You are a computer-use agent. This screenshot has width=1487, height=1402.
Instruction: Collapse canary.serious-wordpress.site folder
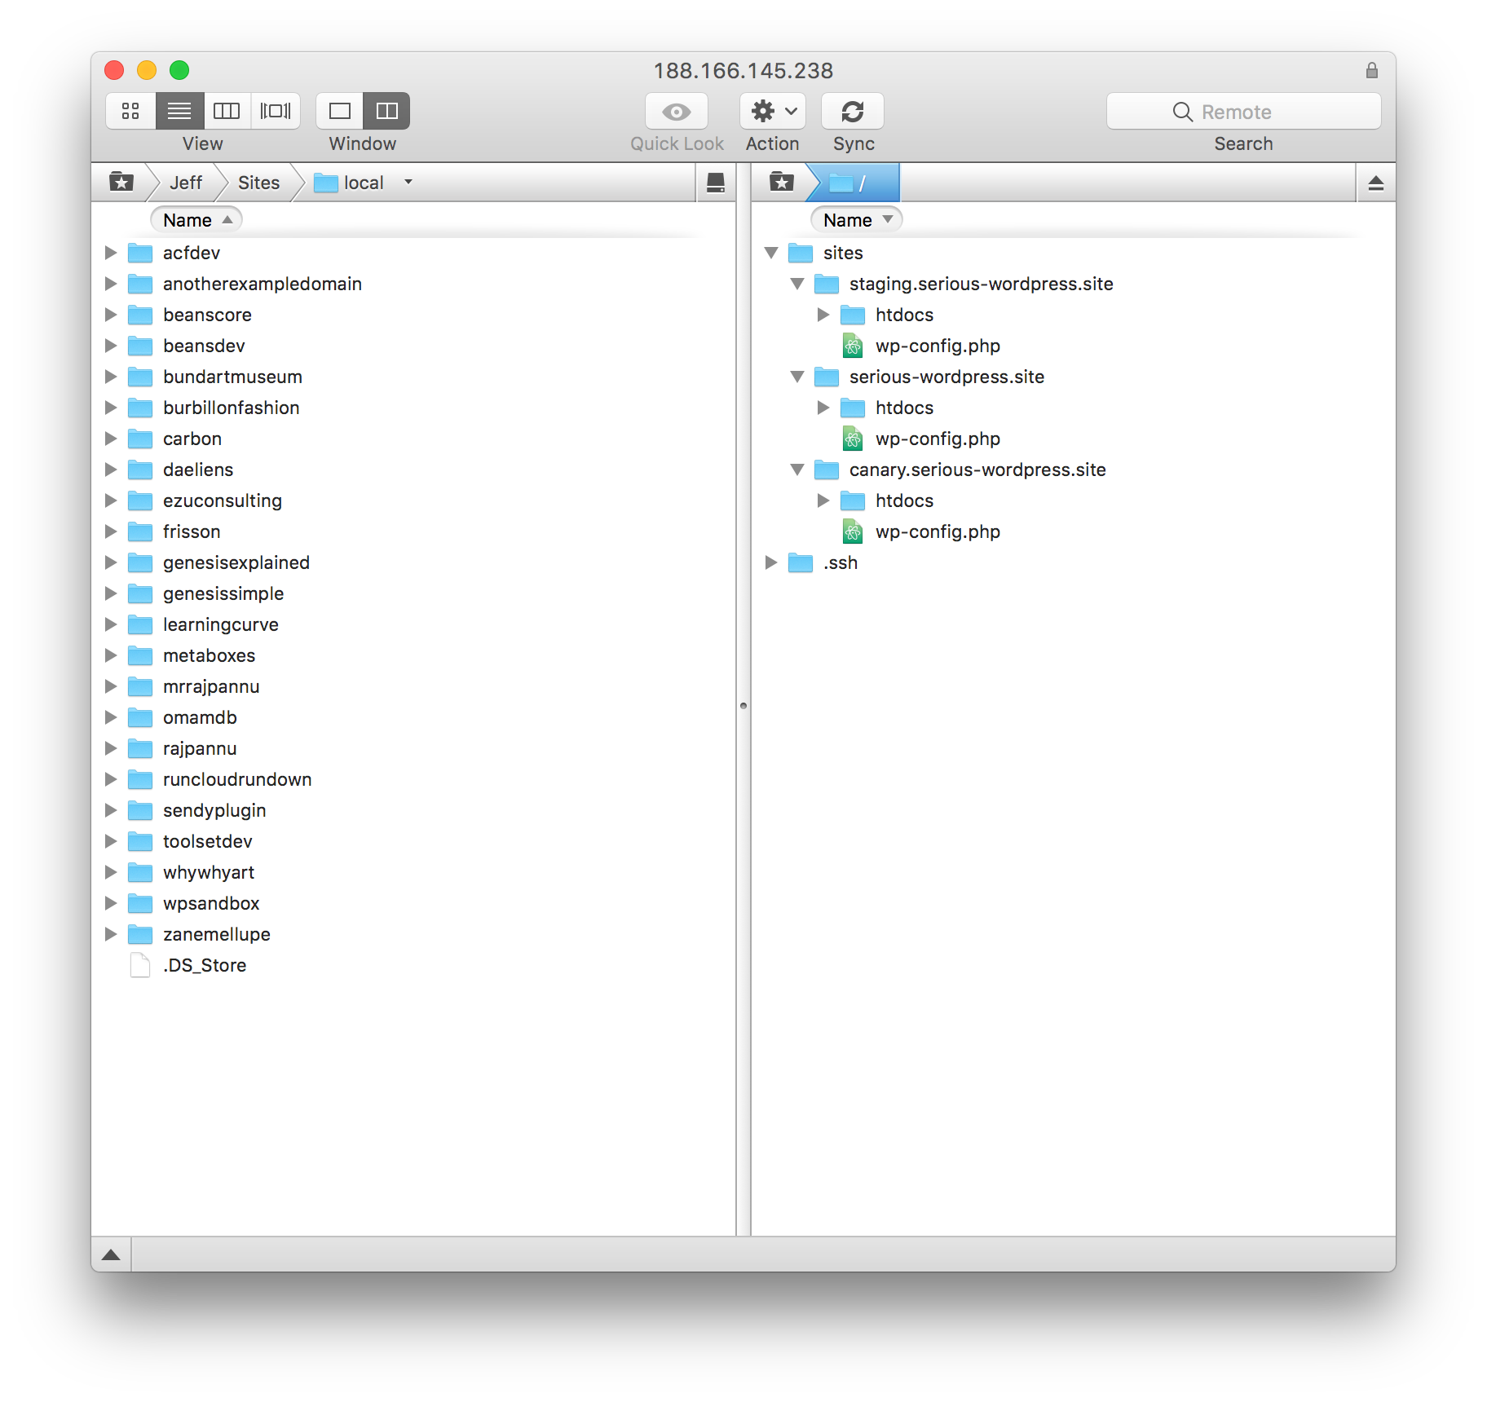click(x=797, y=470)
